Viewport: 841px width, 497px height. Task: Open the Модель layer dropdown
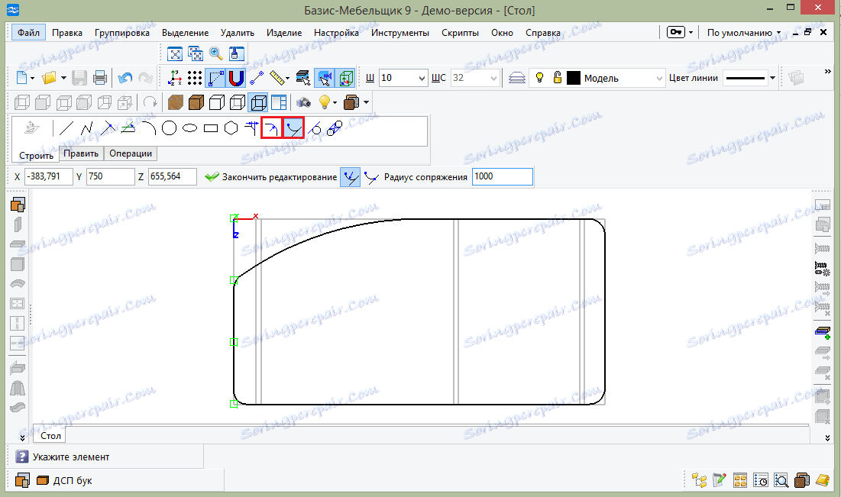(x=659, y=79)
